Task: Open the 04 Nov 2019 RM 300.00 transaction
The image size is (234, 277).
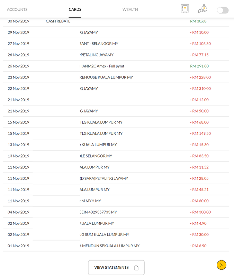Action: tap(116, 212)
